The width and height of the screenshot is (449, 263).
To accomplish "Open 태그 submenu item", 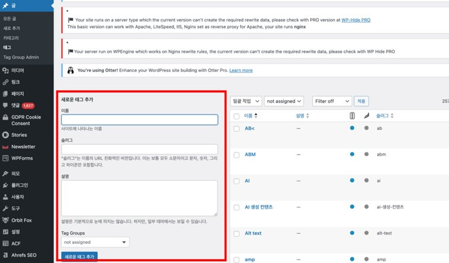I will point(7,48).
